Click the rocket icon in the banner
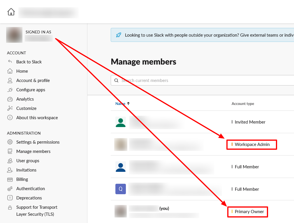This screenshot has height=223, width=294. pos(119,35)
